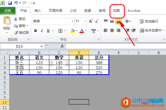Open the Name Box dropdown arrow
166x110 pixels.
point(42,46)
